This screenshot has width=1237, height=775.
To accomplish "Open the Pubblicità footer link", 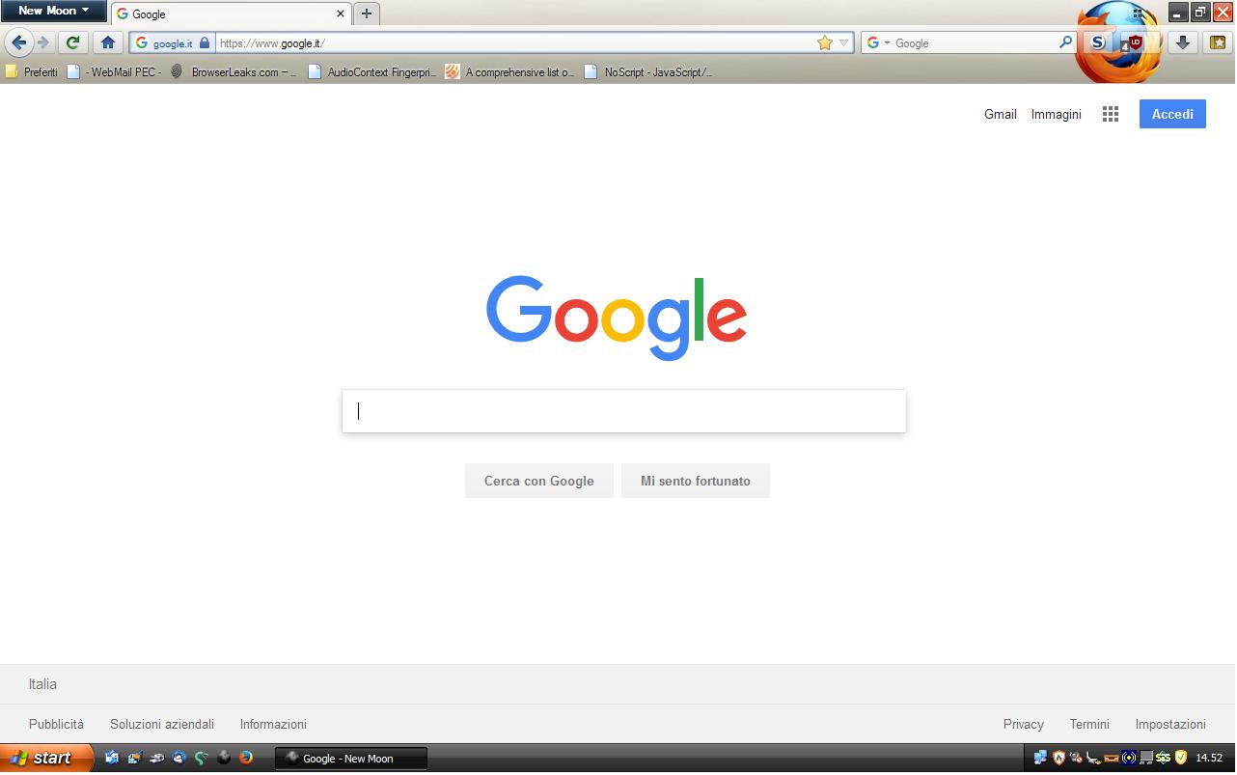I will pos(56,724).
